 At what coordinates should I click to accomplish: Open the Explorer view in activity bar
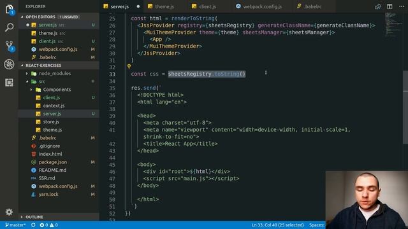(x=9, y=9)
